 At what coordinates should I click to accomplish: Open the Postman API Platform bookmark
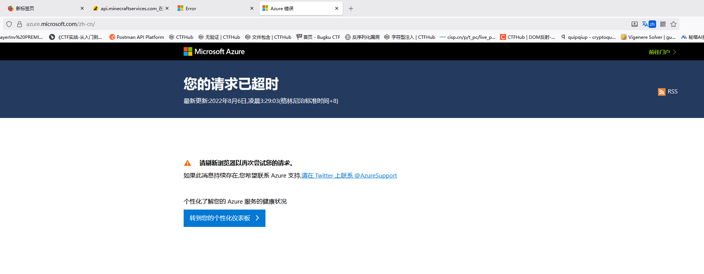click(137, 37)
